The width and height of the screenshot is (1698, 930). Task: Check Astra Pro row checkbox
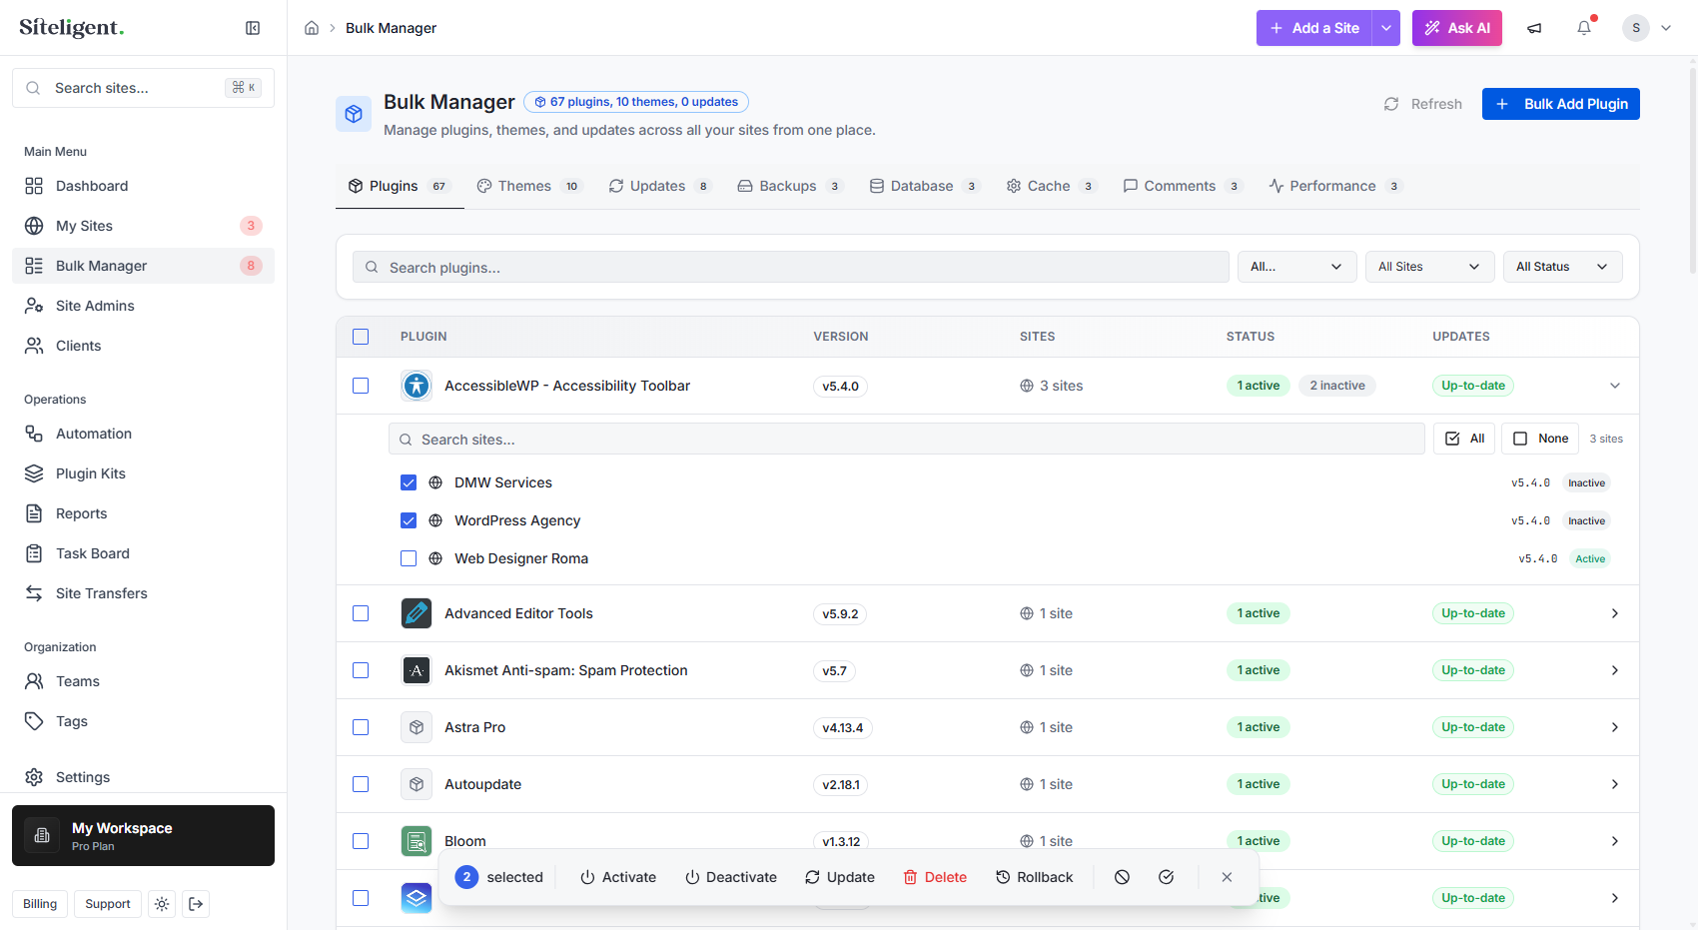point(361,727)
